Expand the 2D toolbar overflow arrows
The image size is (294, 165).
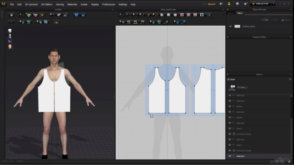point(223,15)
